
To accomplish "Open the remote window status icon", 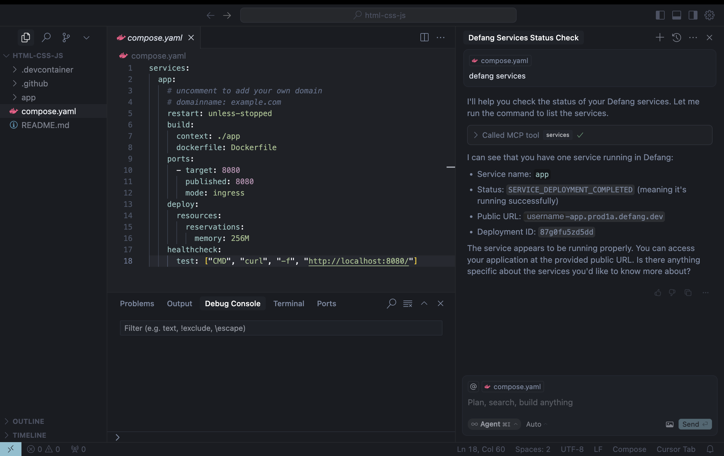I will coord(11,449).
